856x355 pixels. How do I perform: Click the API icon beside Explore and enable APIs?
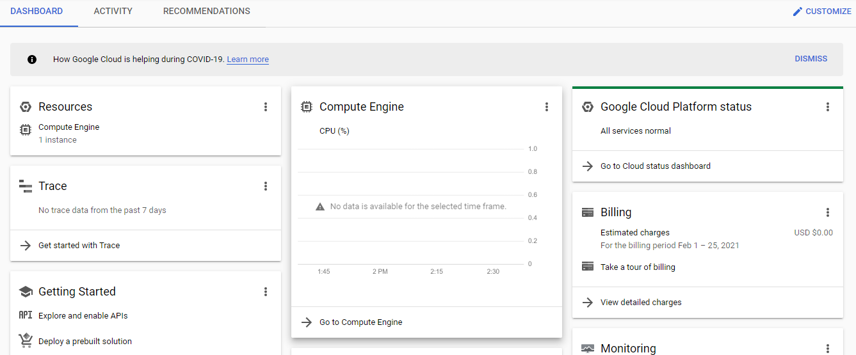point(26,315)
